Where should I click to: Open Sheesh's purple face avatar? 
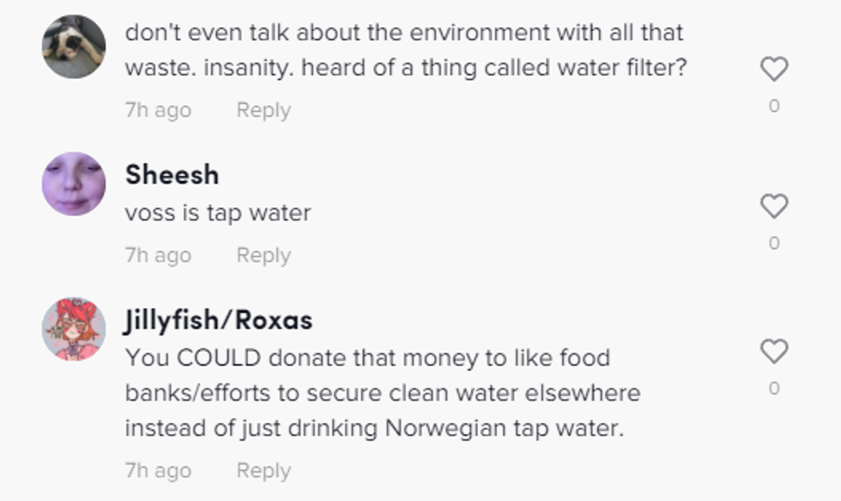pyautogui.click(x=74, y=184)
